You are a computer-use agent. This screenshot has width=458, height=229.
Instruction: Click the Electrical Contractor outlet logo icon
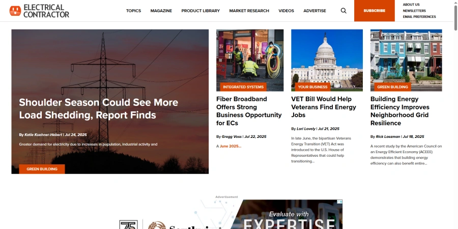point(15,11)
